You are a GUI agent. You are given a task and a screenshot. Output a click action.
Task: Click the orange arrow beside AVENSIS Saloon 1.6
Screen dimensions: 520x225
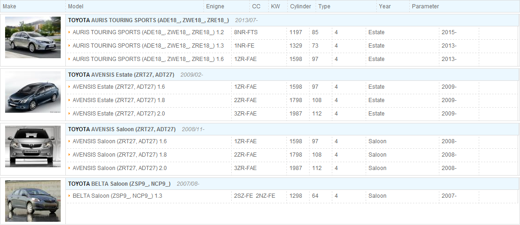[x=70, y=141]
